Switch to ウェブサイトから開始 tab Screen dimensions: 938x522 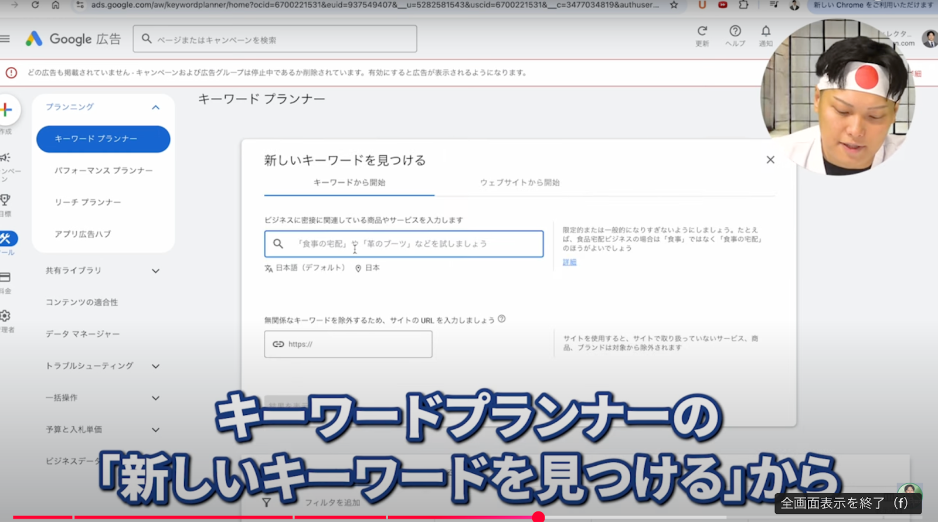(x=520, y=183)
